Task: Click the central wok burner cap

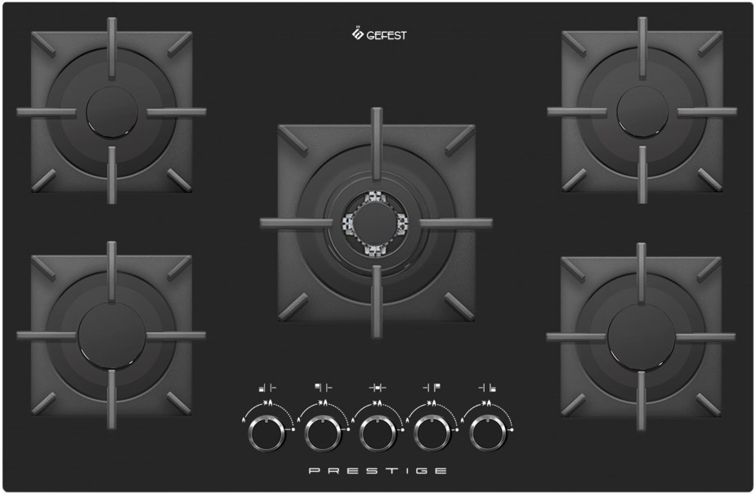Action: pos(376,224)
